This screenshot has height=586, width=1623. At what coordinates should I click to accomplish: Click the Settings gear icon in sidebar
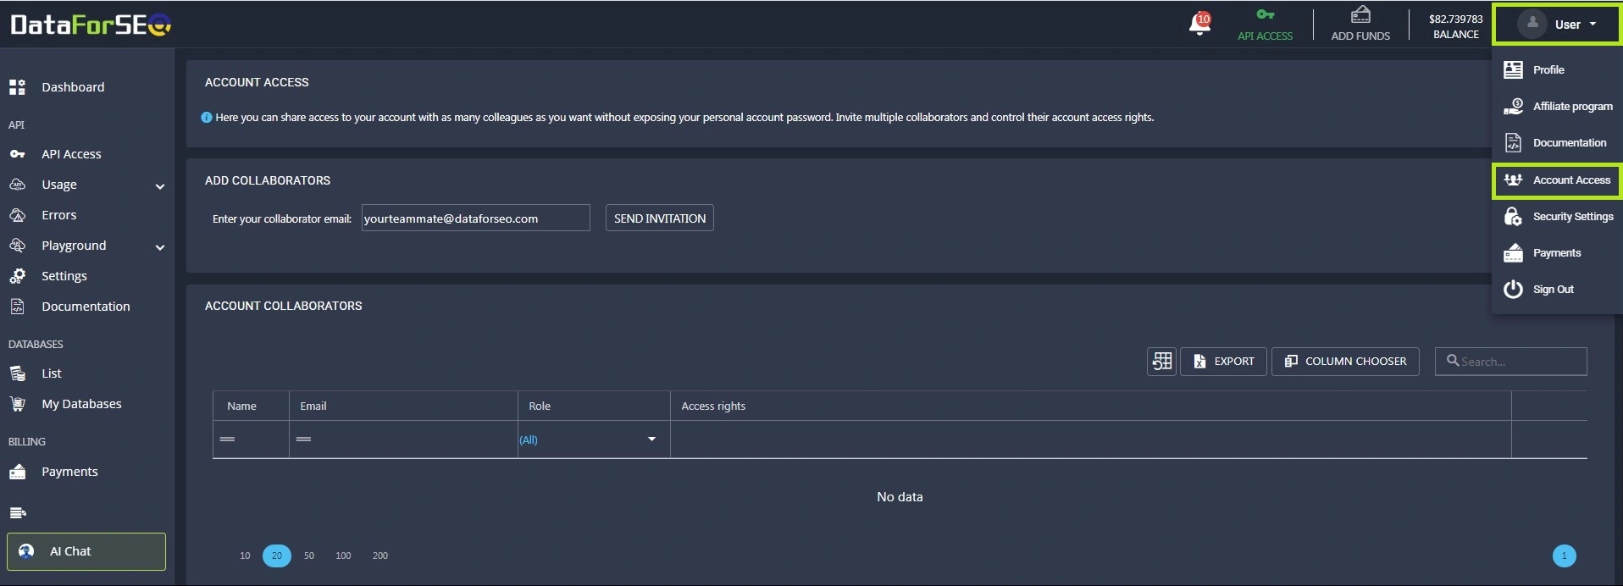click(17, 276)
